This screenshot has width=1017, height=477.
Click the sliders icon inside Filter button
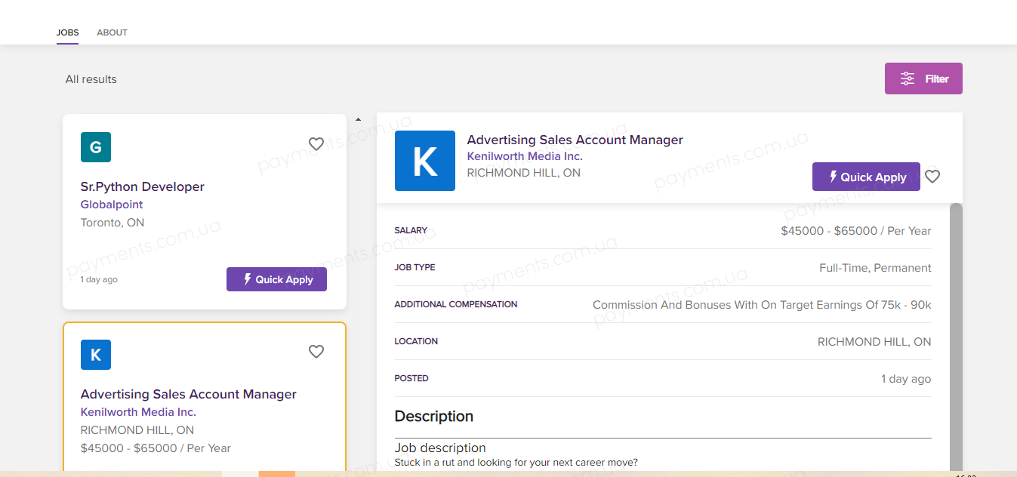pos(908,78)
